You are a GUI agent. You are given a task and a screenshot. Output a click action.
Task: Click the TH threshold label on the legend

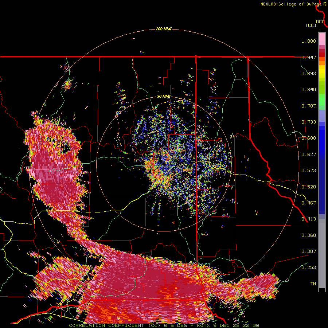313,284
